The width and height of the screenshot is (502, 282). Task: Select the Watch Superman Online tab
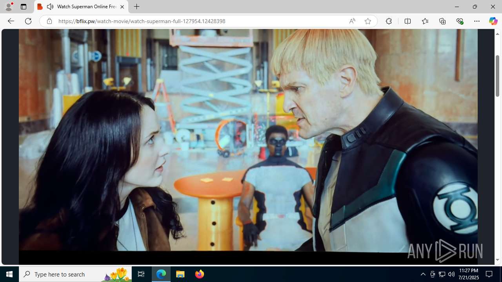point(81,7)
